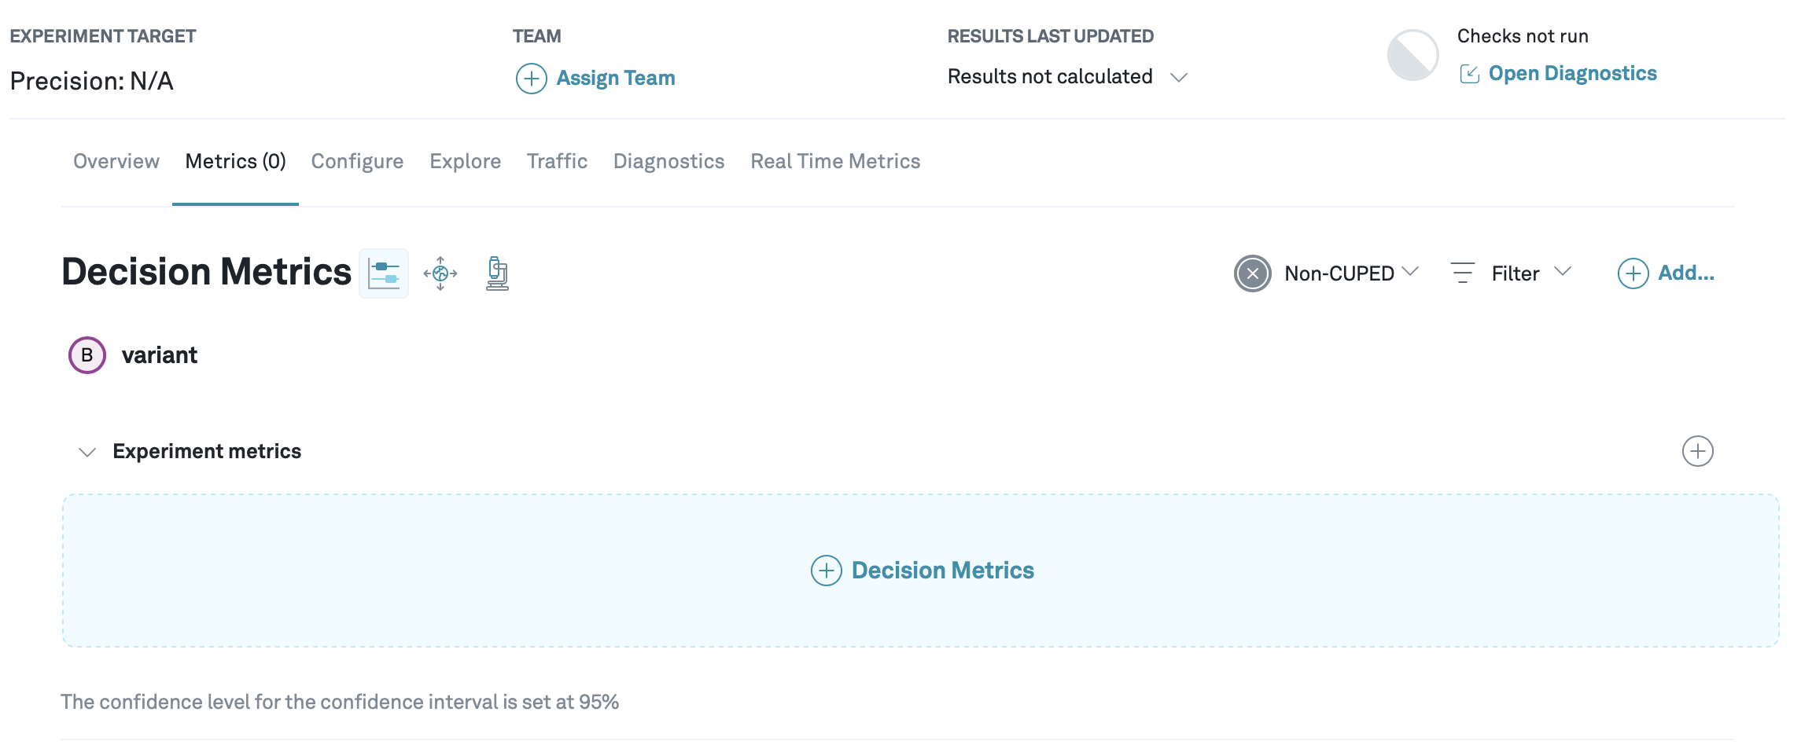Click the plus icon next to Experiment metrics
Viewport: 1801px width, 756px height.
[1700, 450]
